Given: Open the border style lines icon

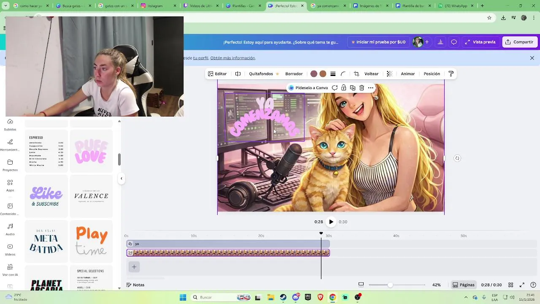Looking at the screenshot, I should (x=333, y=74).
